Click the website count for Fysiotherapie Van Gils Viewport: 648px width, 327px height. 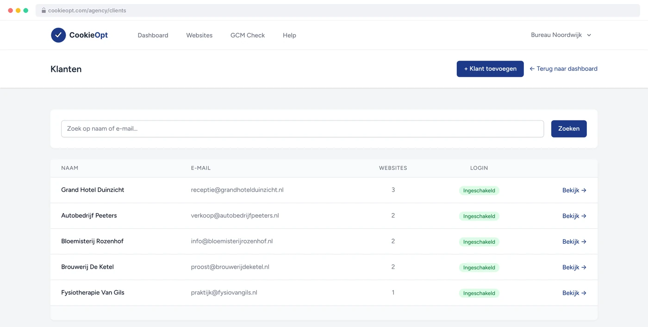click(x=393, y=293)
